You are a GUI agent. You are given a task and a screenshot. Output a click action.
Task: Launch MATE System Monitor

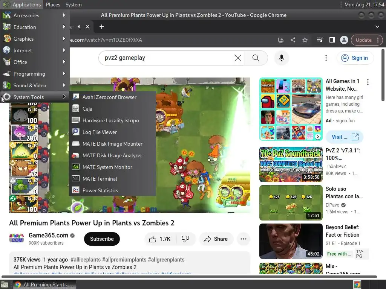point(112,167)
